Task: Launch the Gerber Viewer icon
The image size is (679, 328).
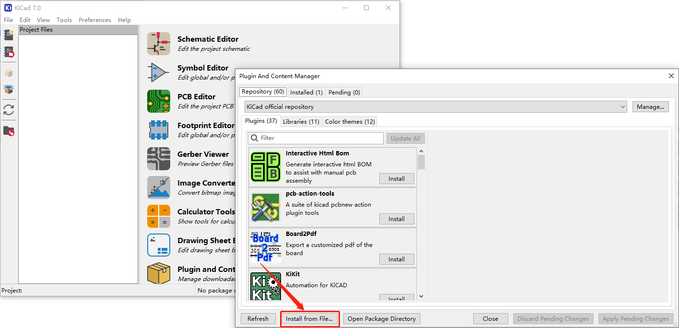Action: [159, 159]
